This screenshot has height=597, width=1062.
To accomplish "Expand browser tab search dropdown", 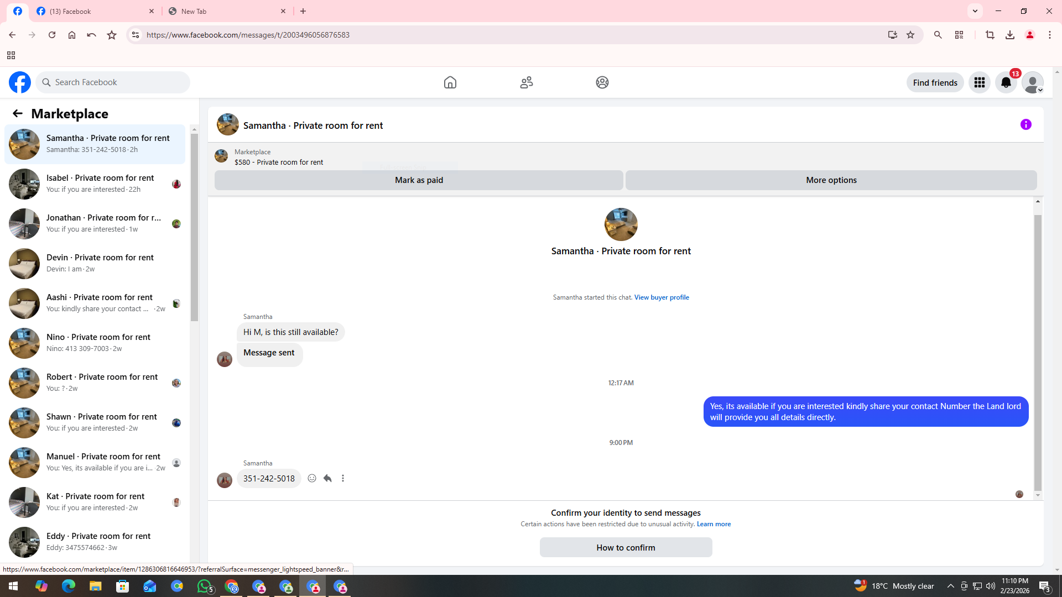I will 975,11.
